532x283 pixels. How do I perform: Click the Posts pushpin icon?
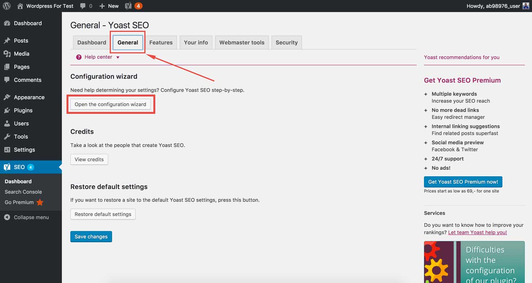(x=7, y=41)
